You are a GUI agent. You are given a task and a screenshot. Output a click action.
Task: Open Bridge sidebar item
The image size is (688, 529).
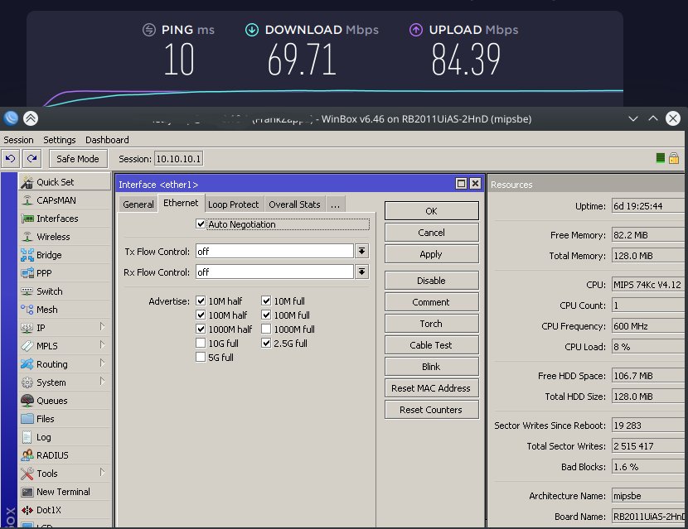(x=65, y=255)
